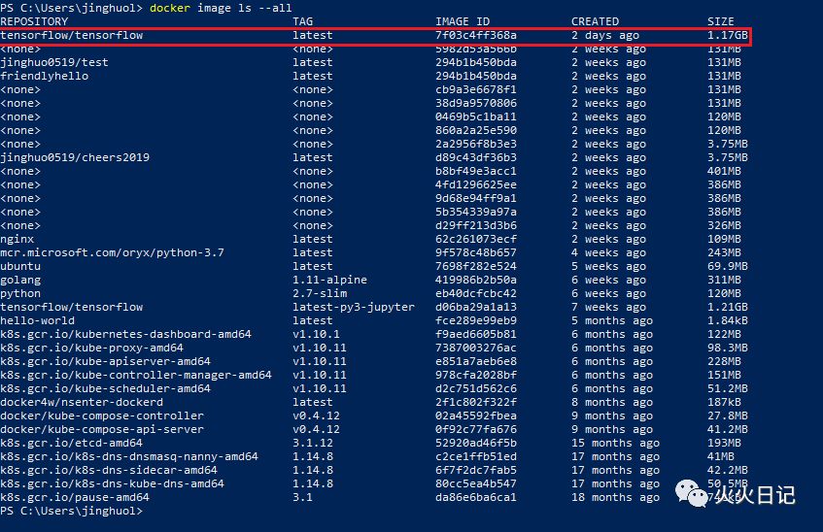Click the REPOSITORY column header
Image resolution: width=823 pixels, height=532 pixels.
[34, 21]
